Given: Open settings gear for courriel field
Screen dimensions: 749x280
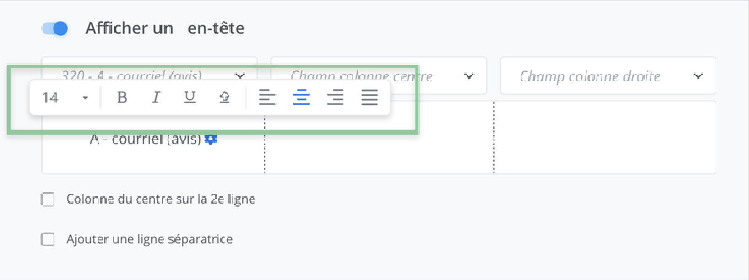Looking at the screenshot, I should 211,139.
